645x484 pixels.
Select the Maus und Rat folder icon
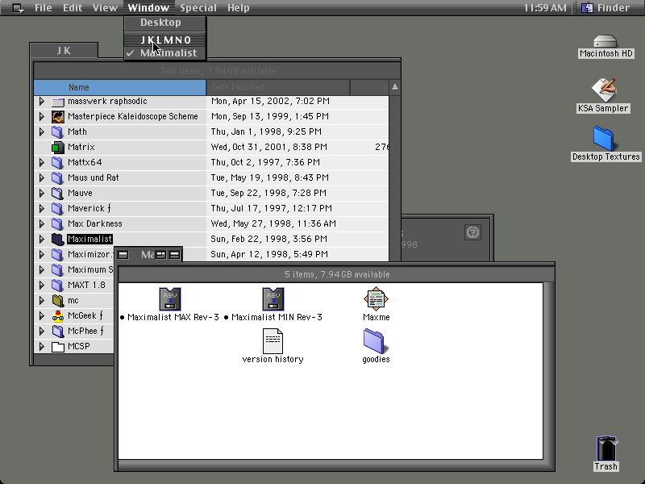[58, 177]
